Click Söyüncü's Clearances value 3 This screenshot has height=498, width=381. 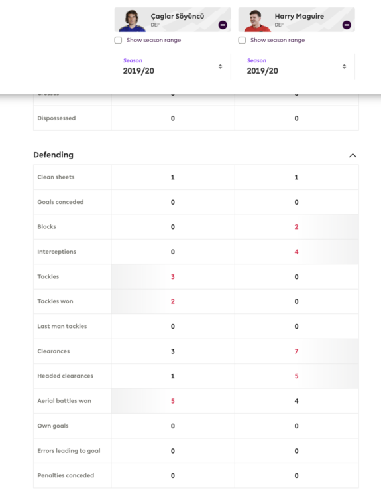pos(173,351)
